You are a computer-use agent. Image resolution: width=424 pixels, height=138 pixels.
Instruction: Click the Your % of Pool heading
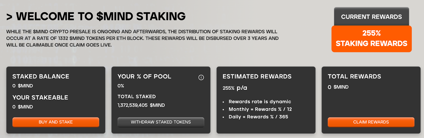click(144, 77)
